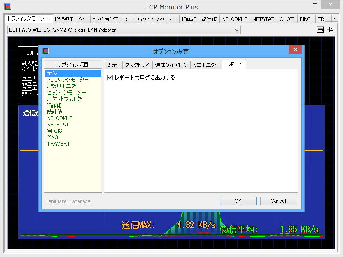Dismiss the dialog via Cancel button
Viewport: 343px width, 257px height.
(x=278, y=201)
